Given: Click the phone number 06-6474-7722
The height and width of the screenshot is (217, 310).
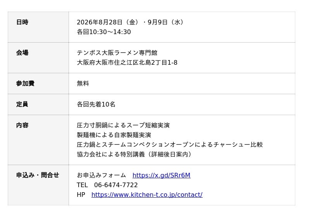Looking at the screenshot, I should [x=116, y=185].
